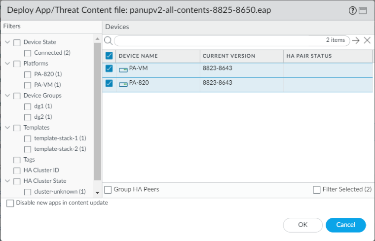Click the PA-820 firewall device icon

(x=123, y=84)
